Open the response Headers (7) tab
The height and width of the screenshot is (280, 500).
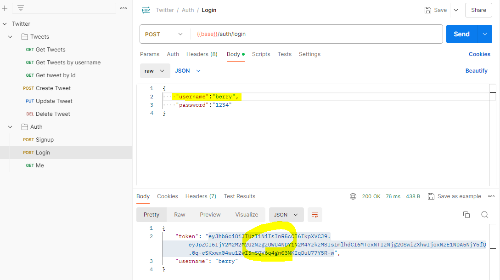pyautogui.click(x=201, y=196)
